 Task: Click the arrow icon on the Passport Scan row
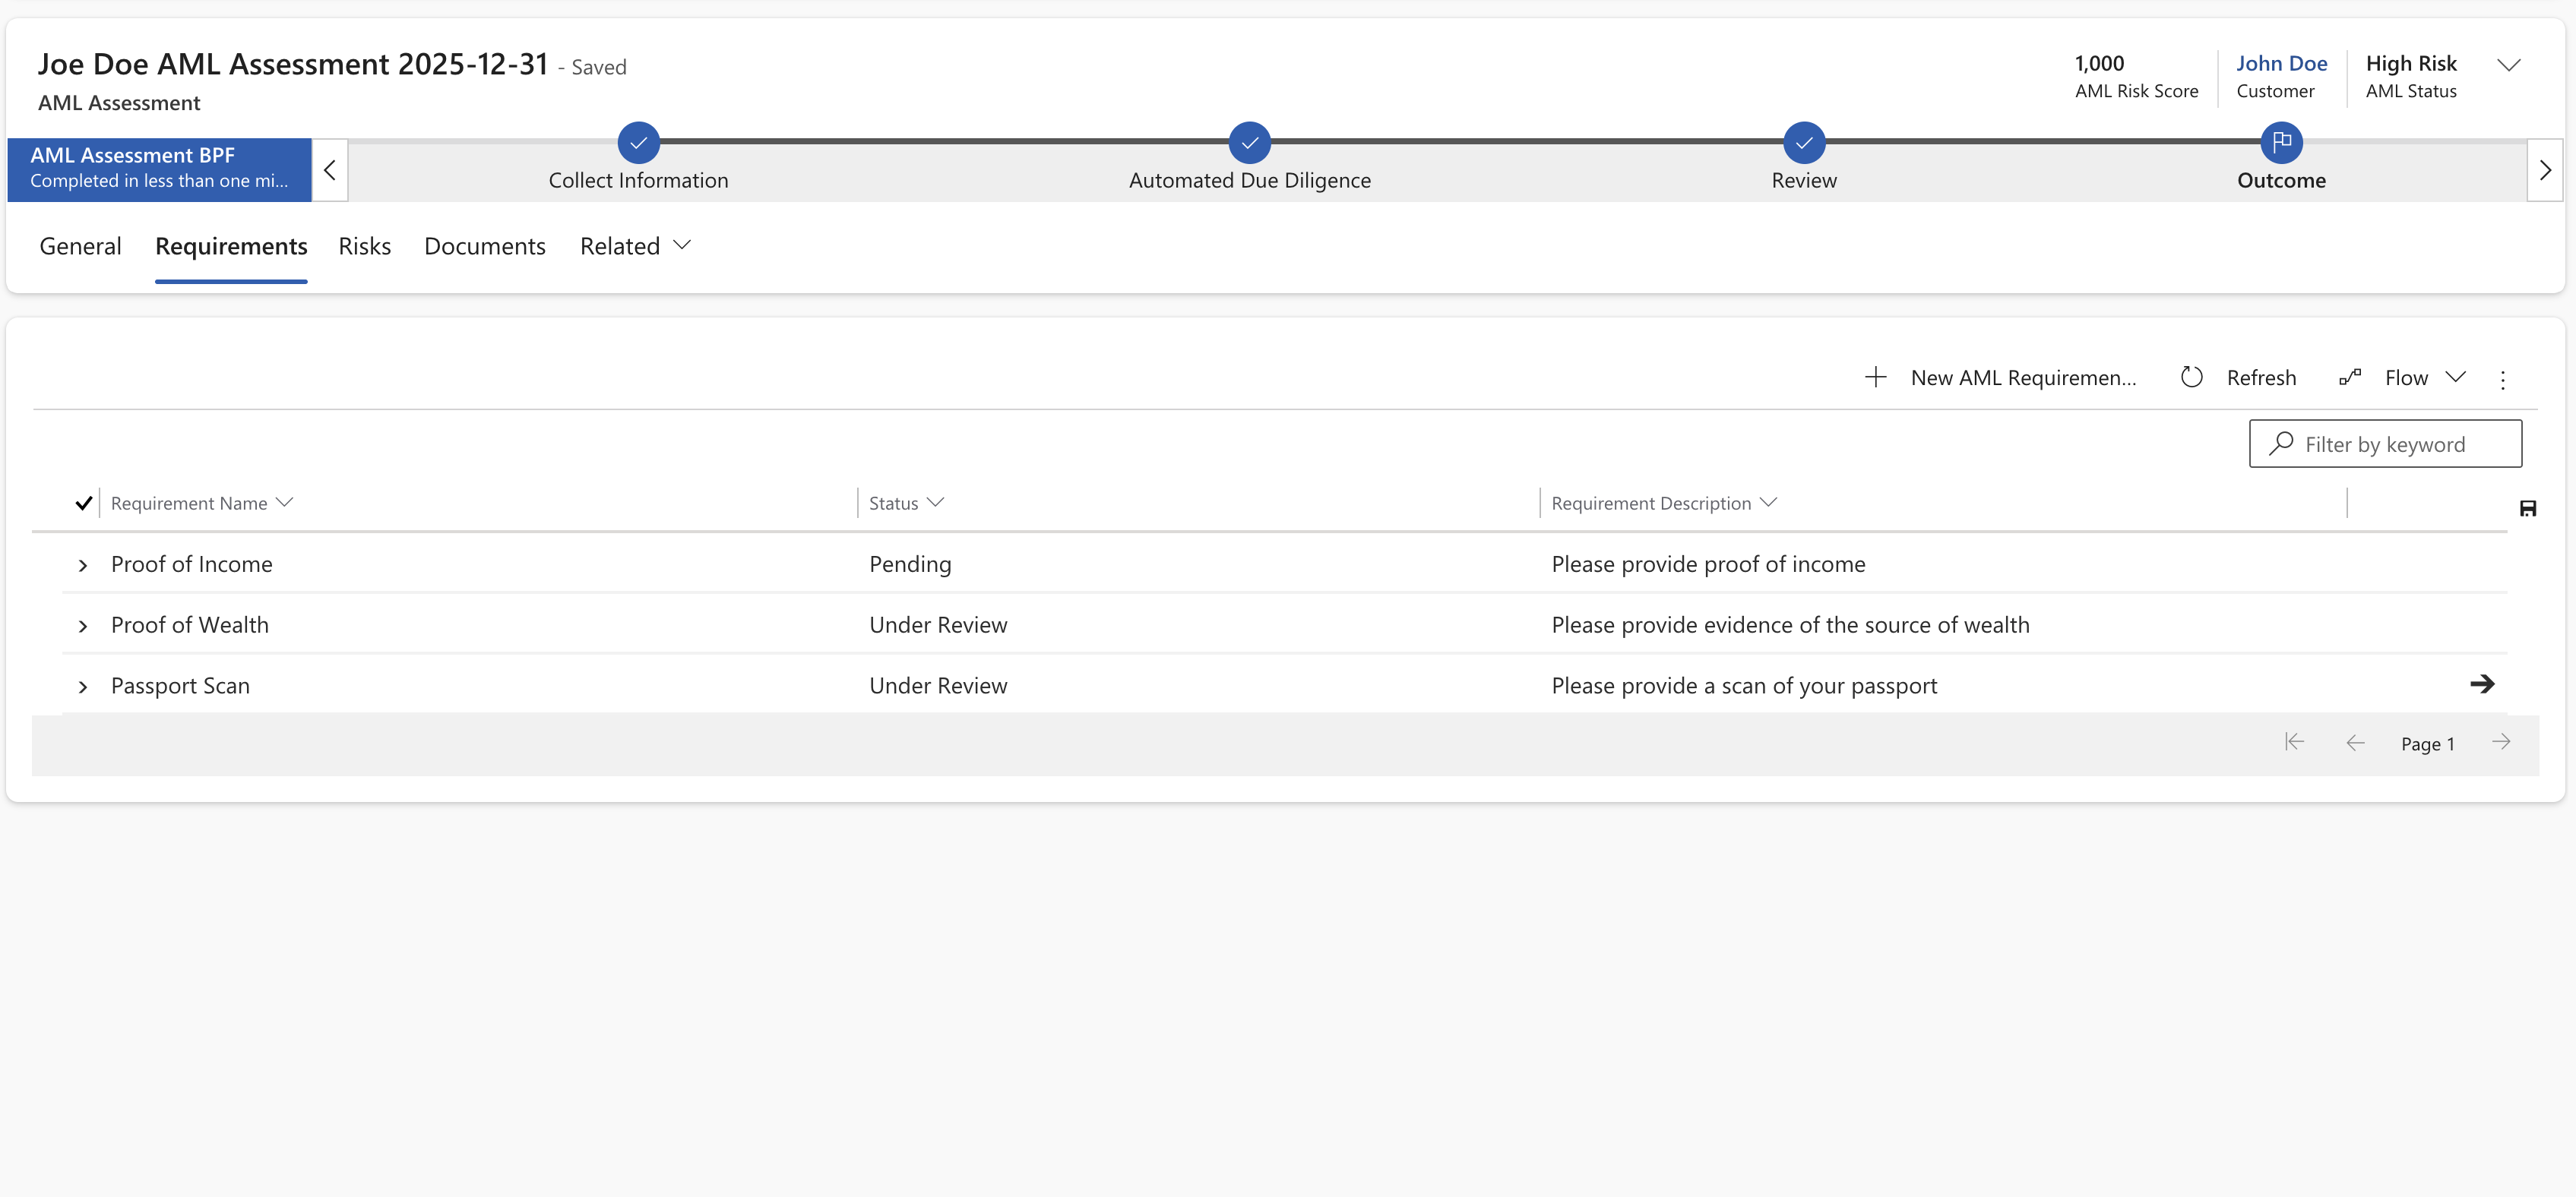2484,684
